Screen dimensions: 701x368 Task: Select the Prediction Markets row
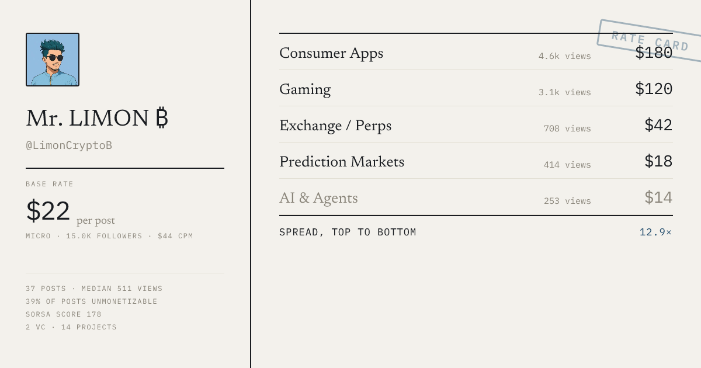(x=476, y=161)
